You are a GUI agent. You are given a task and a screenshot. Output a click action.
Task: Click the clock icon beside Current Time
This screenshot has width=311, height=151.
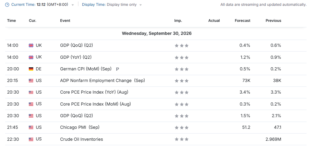click(x=7, y=5)
